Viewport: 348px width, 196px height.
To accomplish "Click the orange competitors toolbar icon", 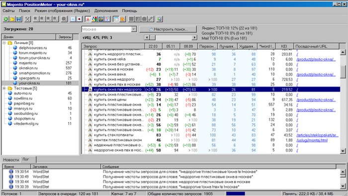I will click(122, 19).
